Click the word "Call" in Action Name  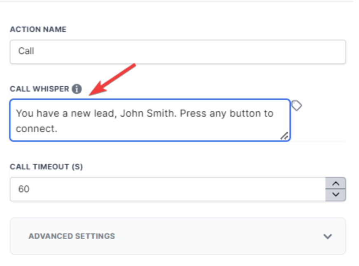pos(26,51)
